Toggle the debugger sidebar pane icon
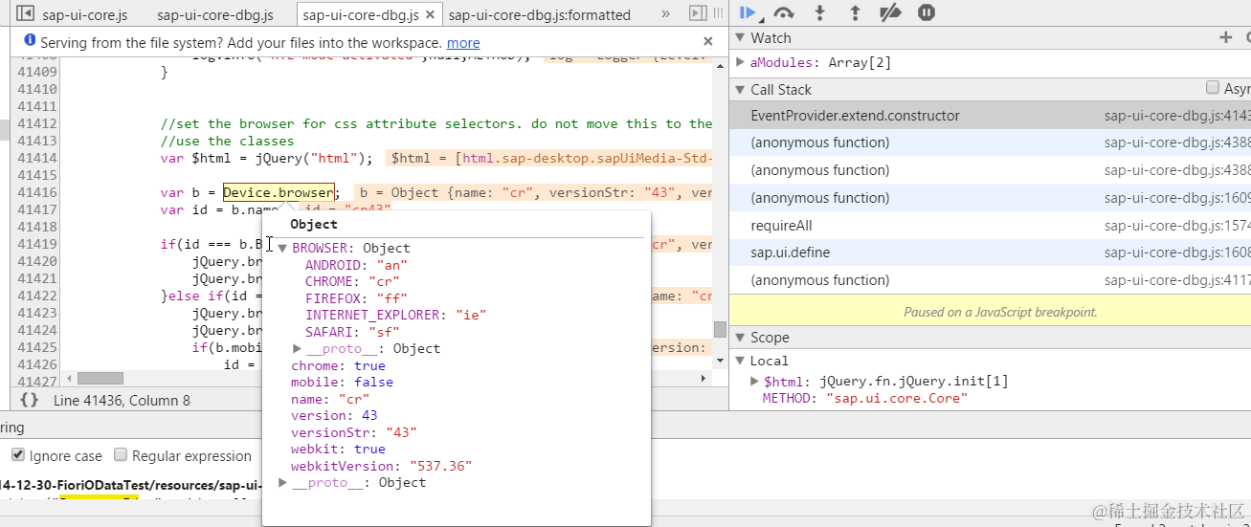 pyautogui.click(x=698, y=13)
